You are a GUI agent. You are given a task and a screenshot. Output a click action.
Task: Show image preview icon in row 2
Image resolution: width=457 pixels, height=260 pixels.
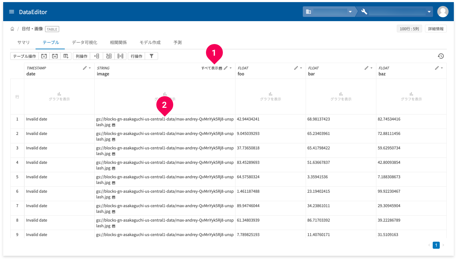tap(114, 140)
